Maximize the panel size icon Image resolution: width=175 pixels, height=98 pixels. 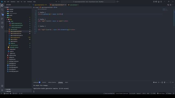[170, 82]
